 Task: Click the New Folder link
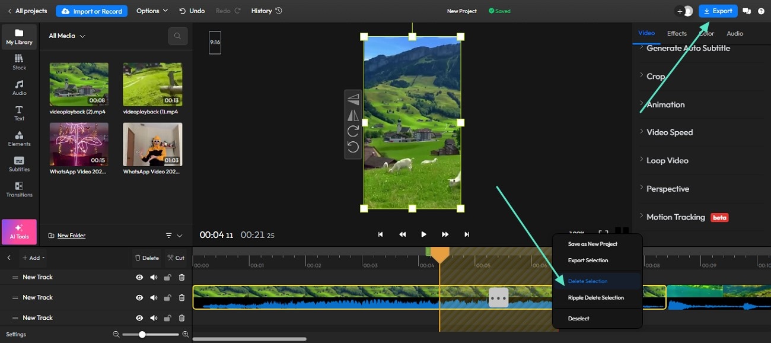[67, 236]
